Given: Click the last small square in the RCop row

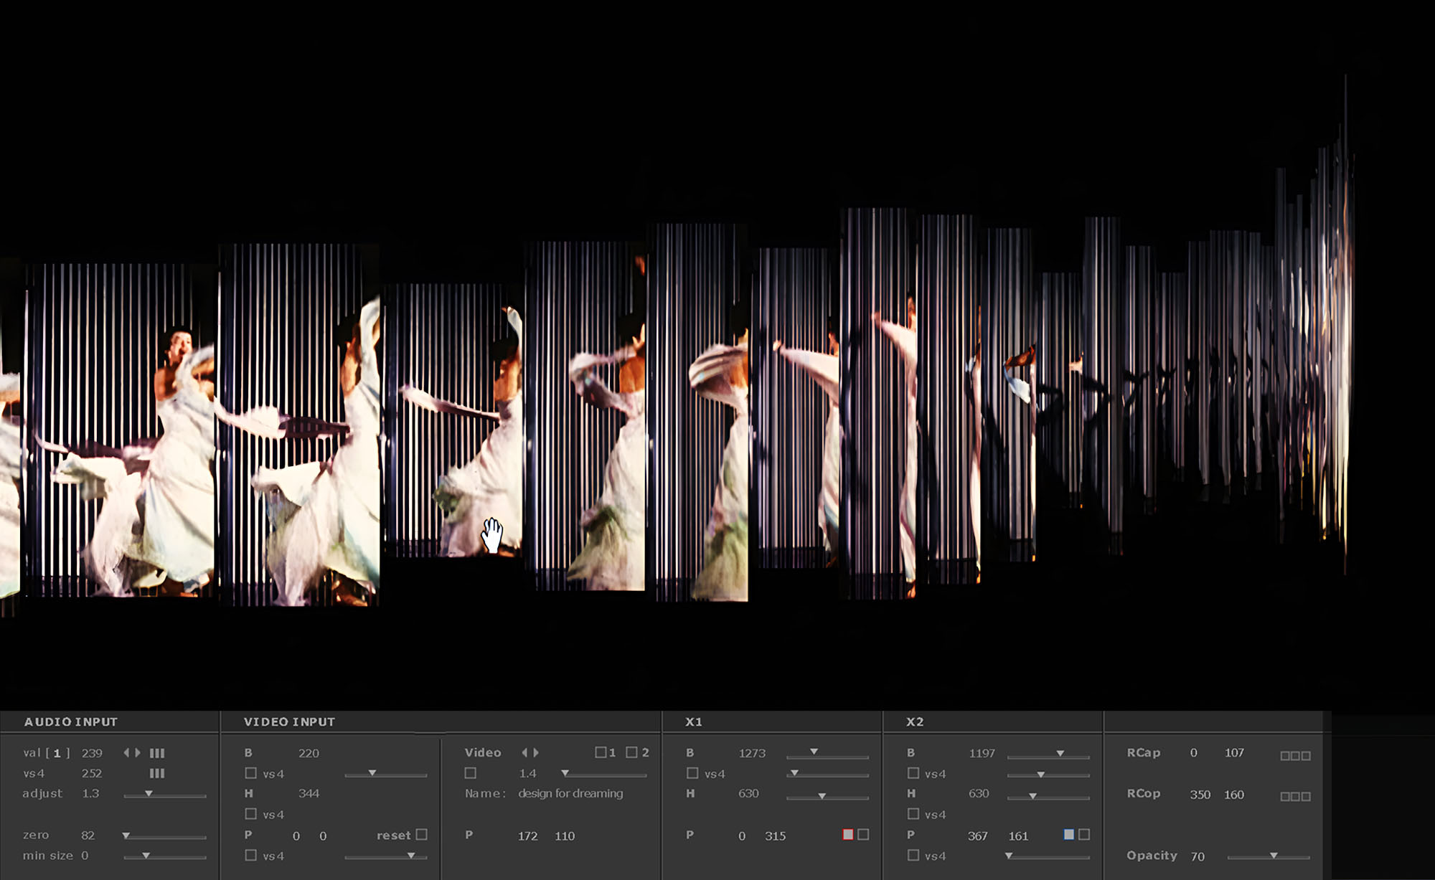Looking at the screenshot, I should pyautogui.click(x=1306, y=797).
